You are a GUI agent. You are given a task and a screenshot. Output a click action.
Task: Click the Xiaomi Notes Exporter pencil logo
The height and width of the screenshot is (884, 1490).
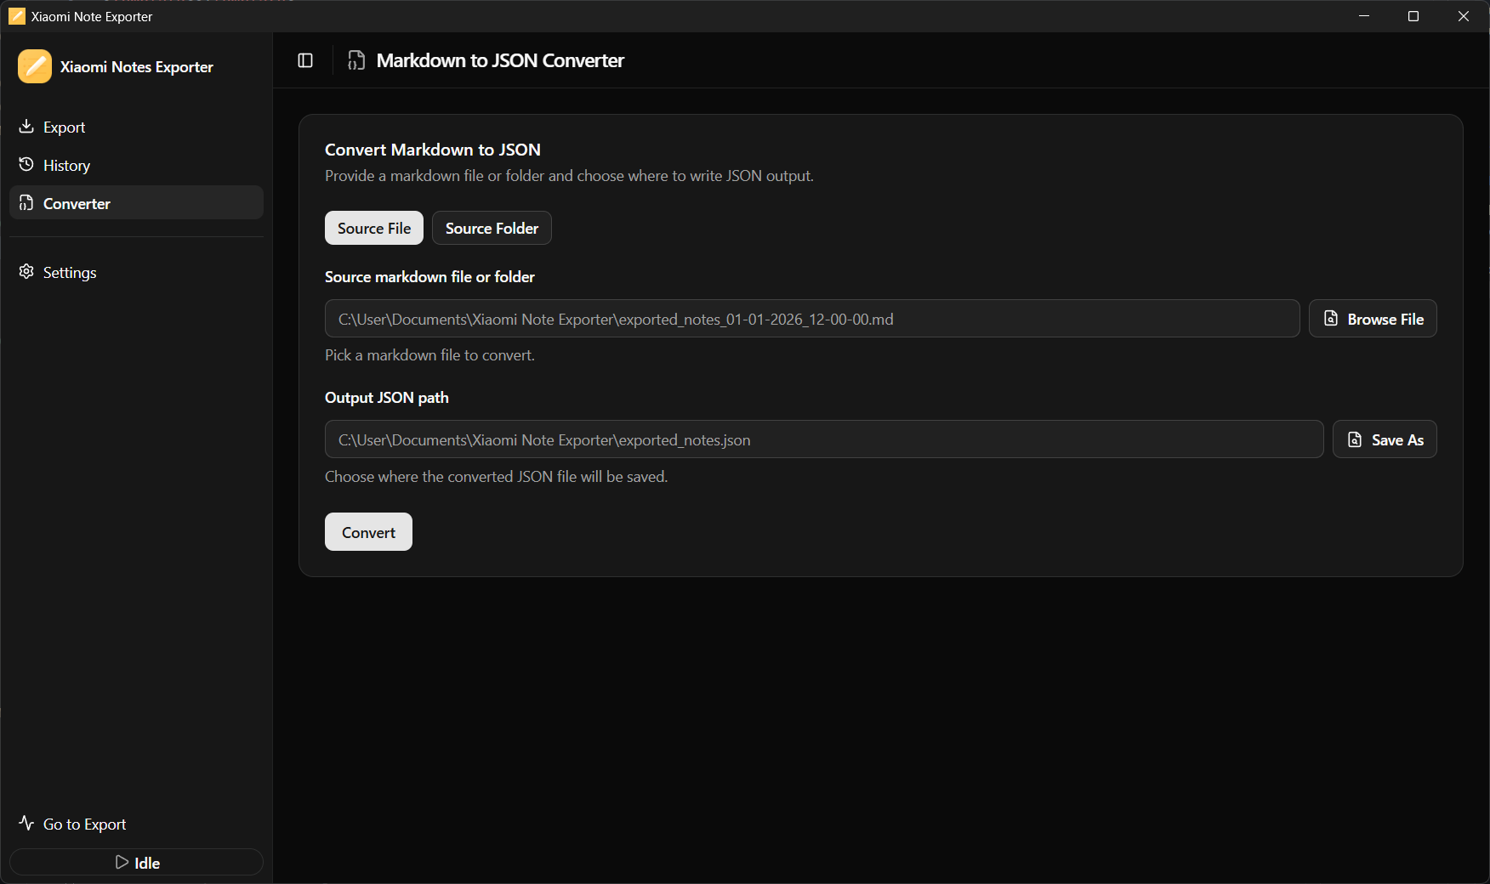tap(35, 66)
